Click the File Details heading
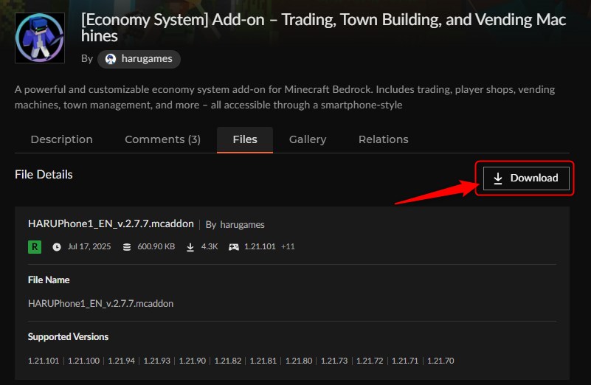591x385 pixels. 44,174
